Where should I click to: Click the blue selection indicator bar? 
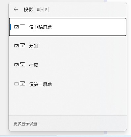pyautogui.click(x=10, y=27)
